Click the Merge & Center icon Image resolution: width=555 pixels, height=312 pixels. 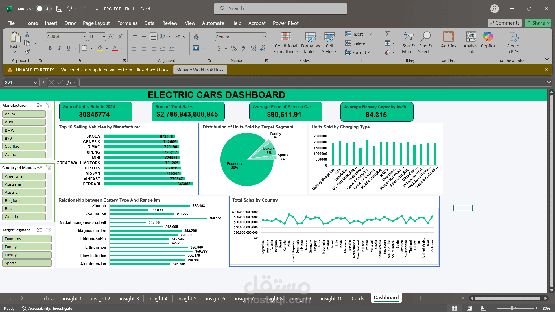tap(196, 48)
